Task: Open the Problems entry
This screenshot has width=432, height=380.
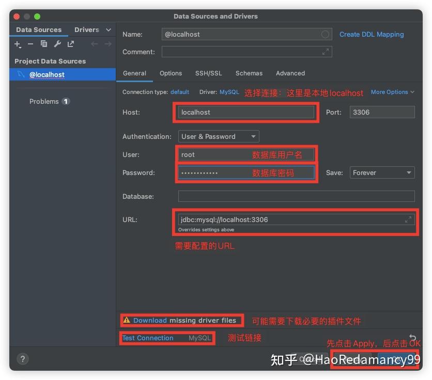Action: pos(44,101)
